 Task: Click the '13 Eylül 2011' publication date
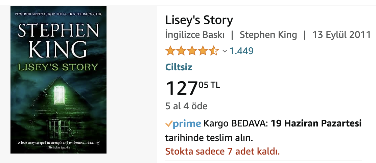tap(341, 35)
